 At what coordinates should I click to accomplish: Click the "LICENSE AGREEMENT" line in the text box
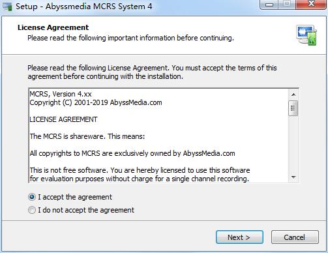[63, 119]
